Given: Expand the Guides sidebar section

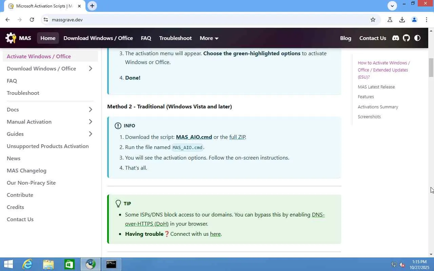Looking at the screenshot, I should 90,134.
